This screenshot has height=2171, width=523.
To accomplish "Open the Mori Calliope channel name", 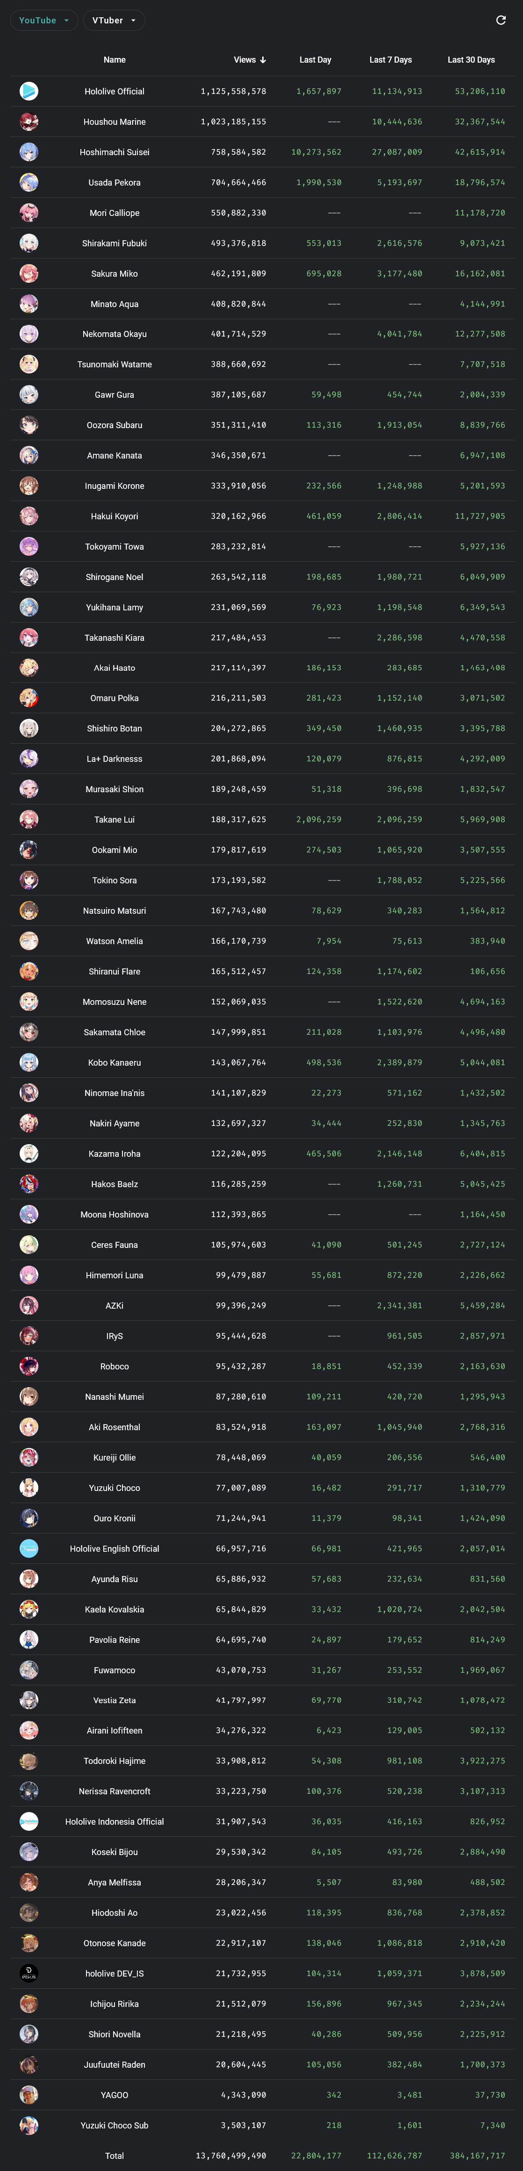I will 115,212.
